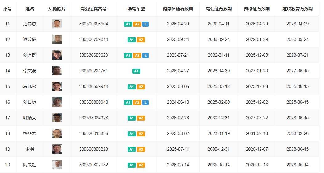Click the name 夏邦松 in row 15
324x173 pixels.
30,86
